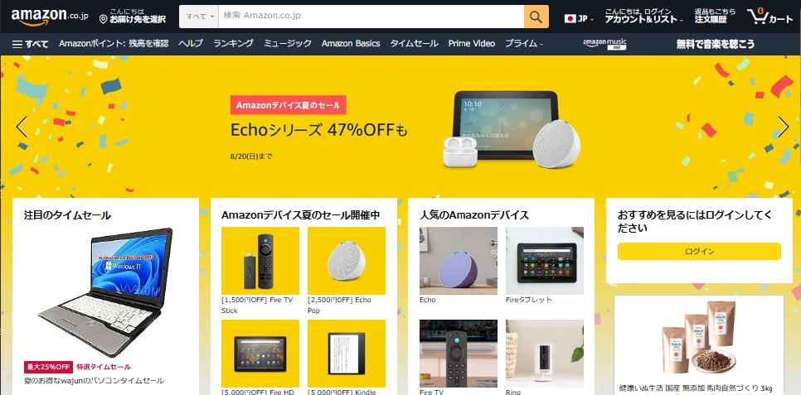Focus the 検索 Amazon.co.jp search field
This screenshot has height=395, width=801.
tap(371, 17)
